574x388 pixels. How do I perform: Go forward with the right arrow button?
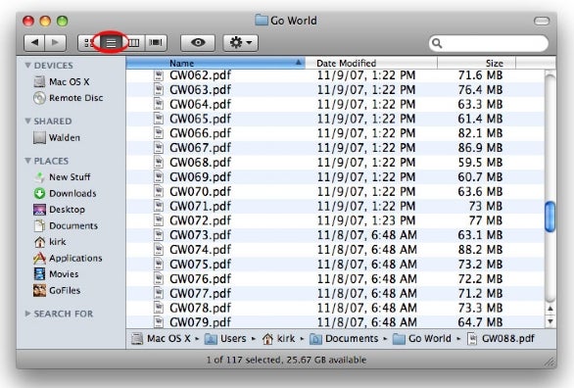[55, 42]
